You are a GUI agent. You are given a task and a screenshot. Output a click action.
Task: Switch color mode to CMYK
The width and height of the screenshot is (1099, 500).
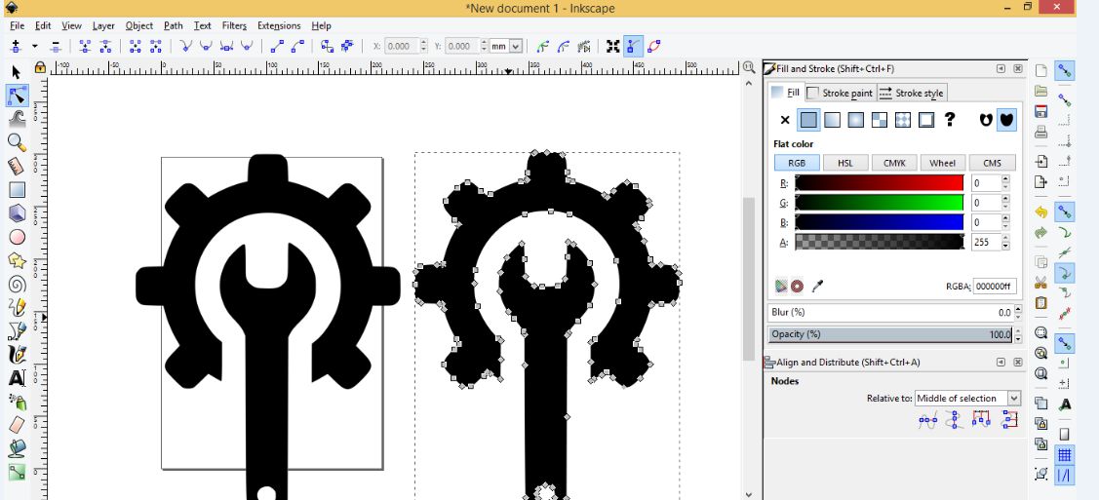coord(894,163)
